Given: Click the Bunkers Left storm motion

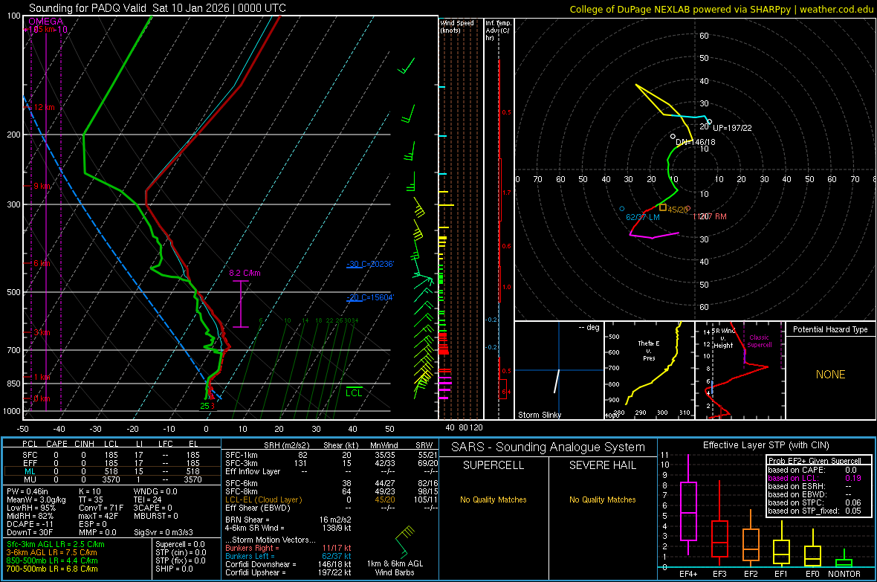Looking at the screenshot, I should [288, 556].
